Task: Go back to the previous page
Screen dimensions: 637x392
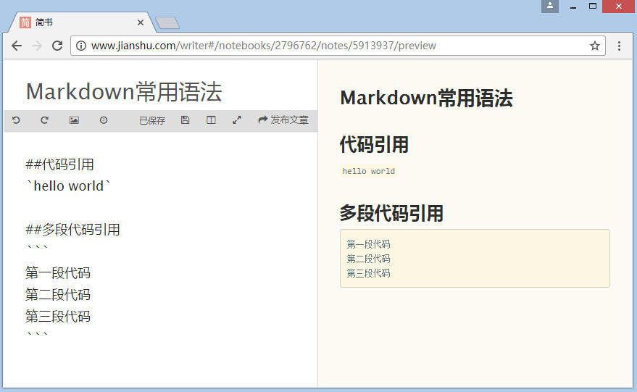Action: [x=17, y=46]
